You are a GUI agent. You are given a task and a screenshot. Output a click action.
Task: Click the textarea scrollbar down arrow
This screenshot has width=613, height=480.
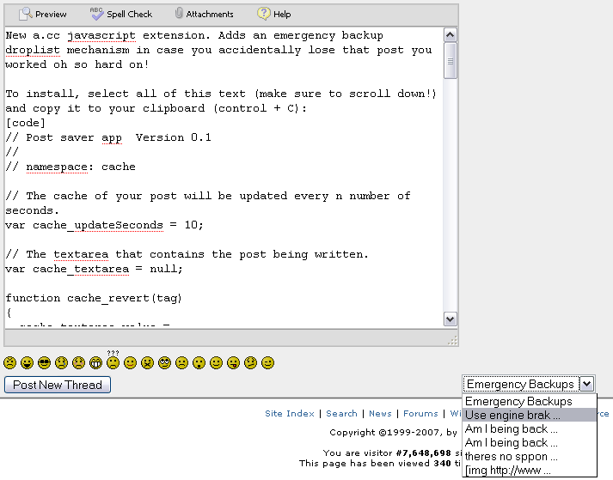(x=451, y=319)
